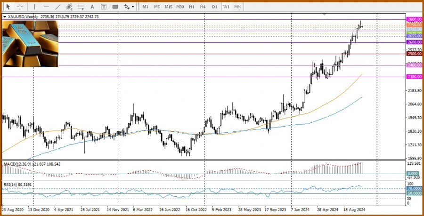This screenshot has height=216, width=424.
Task: Click the MN monthly timeframe button
Action: click(x=238, y=7)
